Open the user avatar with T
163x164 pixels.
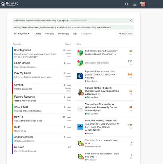coord(143,4)
